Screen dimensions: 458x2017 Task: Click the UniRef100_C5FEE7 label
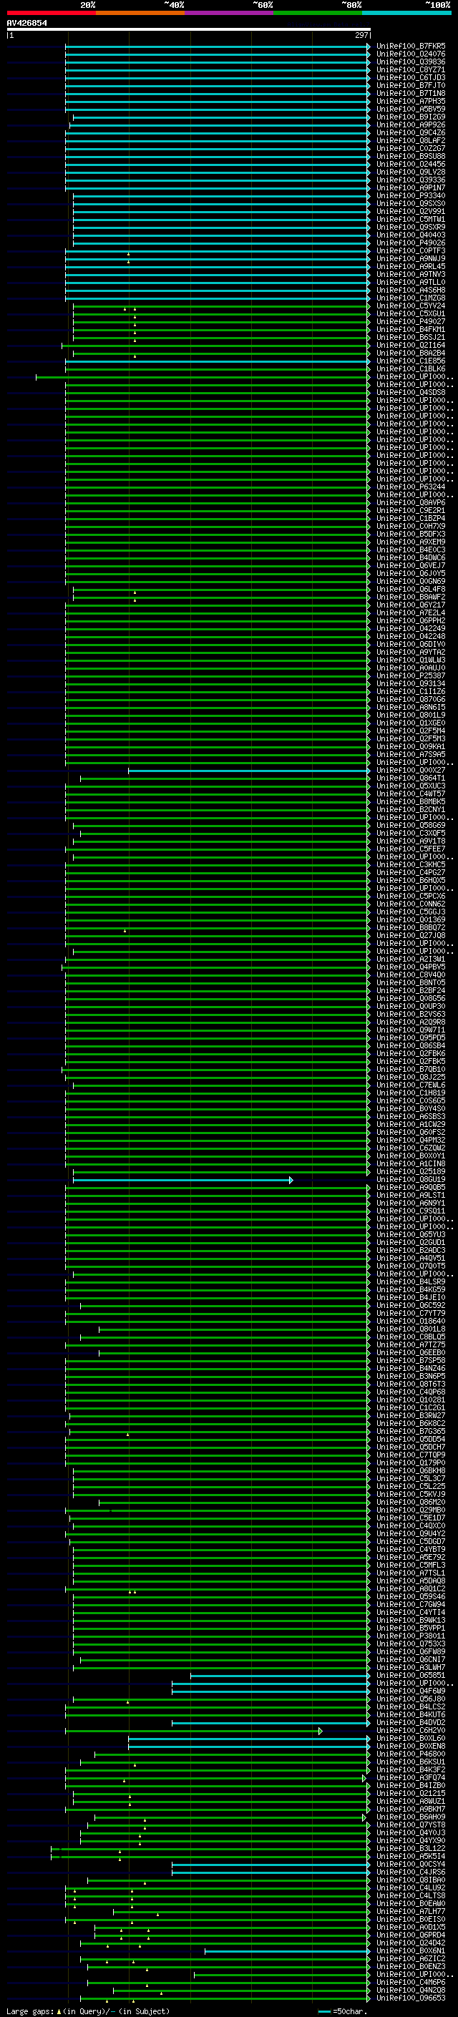[411, 849]
